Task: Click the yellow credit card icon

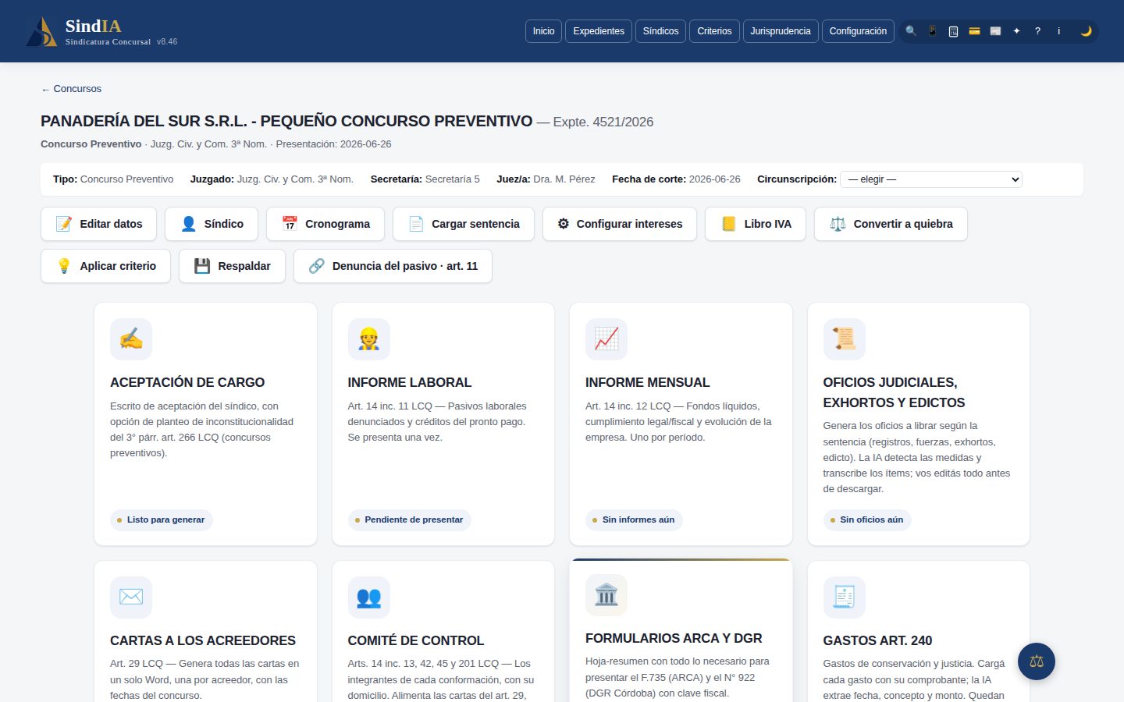Action: click(974, 31)
